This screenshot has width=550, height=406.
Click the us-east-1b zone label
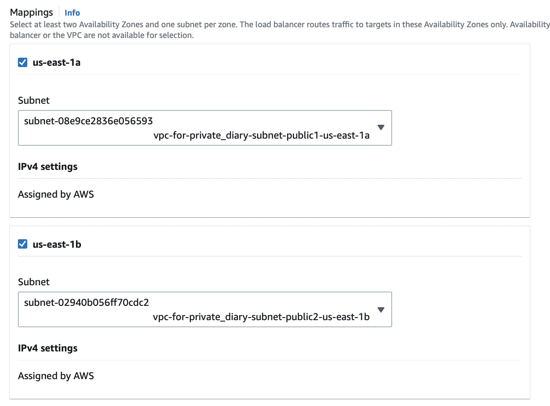click(57, 244)
